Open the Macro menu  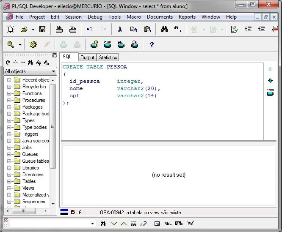click(x=134, y=17)
